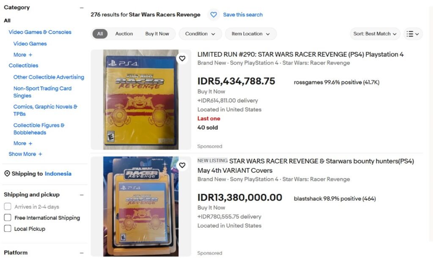
Task: Open the list view options icon
Action: 413,34
